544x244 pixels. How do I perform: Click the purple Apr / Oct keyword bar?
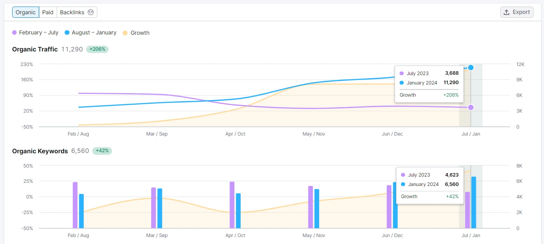[x=232, y=205]
